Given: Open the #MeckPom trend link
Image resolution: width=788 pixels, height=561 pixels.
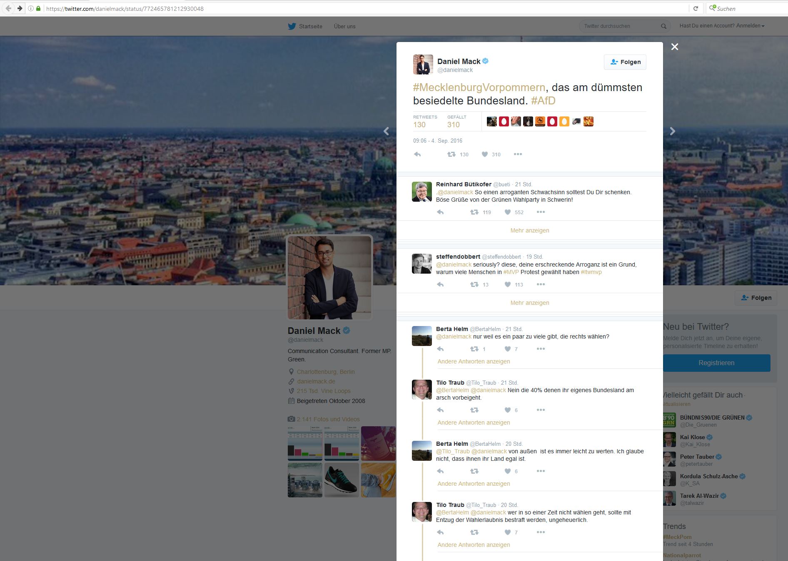Looking at the screenshot, I should 677,537.
